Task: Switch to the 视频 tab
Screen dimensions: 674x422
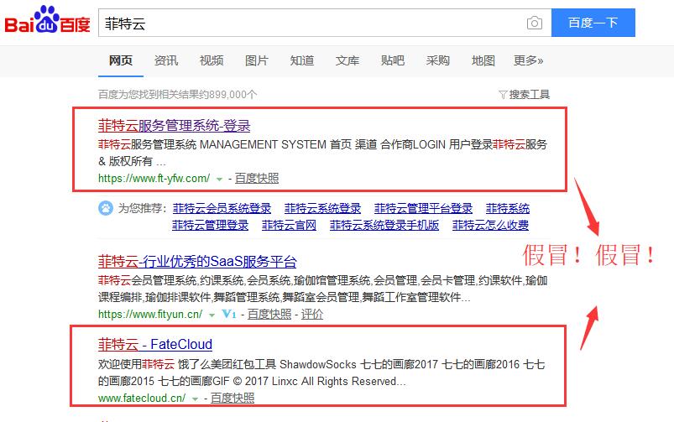Action: 212,60
